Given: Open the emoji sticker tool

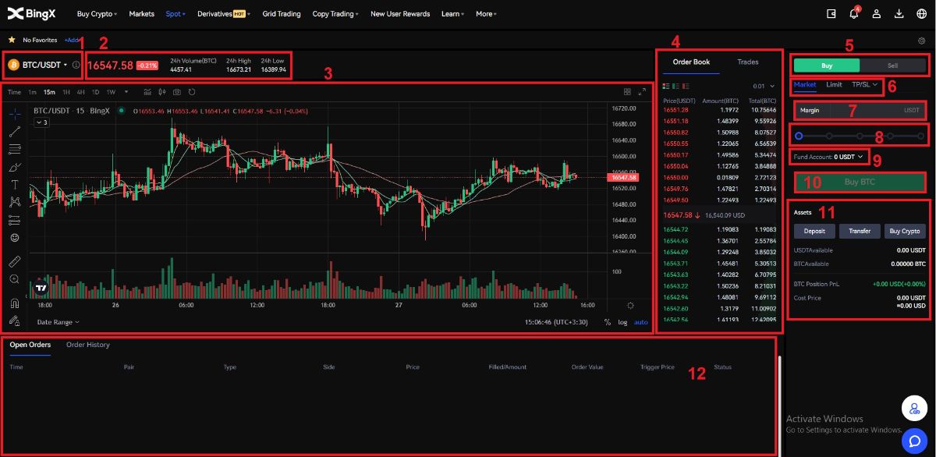Looking at the screenshot, I should [x=15, y=237].
